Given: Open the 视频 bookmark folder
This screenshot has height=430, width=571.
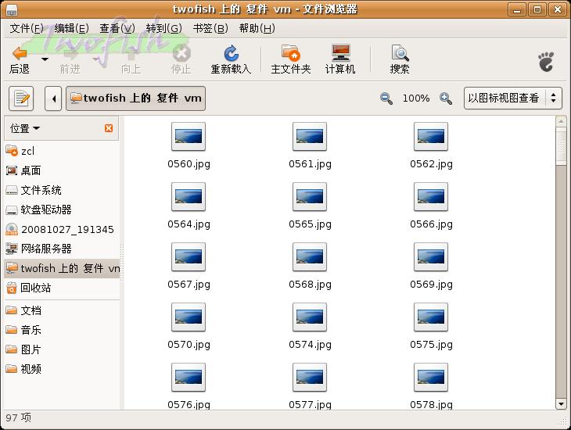Looking at the screenshot, I should [x=62, y=369].
